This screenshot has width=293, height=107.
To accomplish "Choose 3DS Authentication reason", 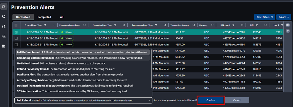I will (83, 91).
